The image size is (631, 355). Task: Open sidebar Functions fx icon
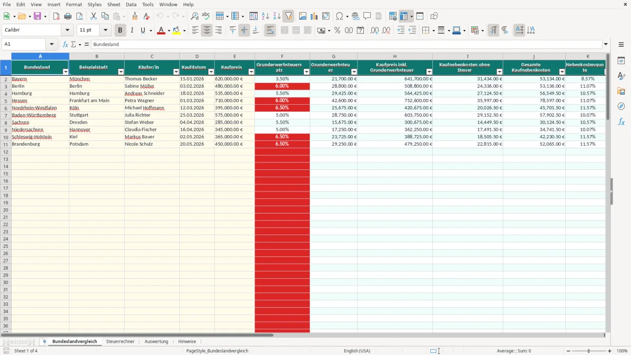coord(621,122)
